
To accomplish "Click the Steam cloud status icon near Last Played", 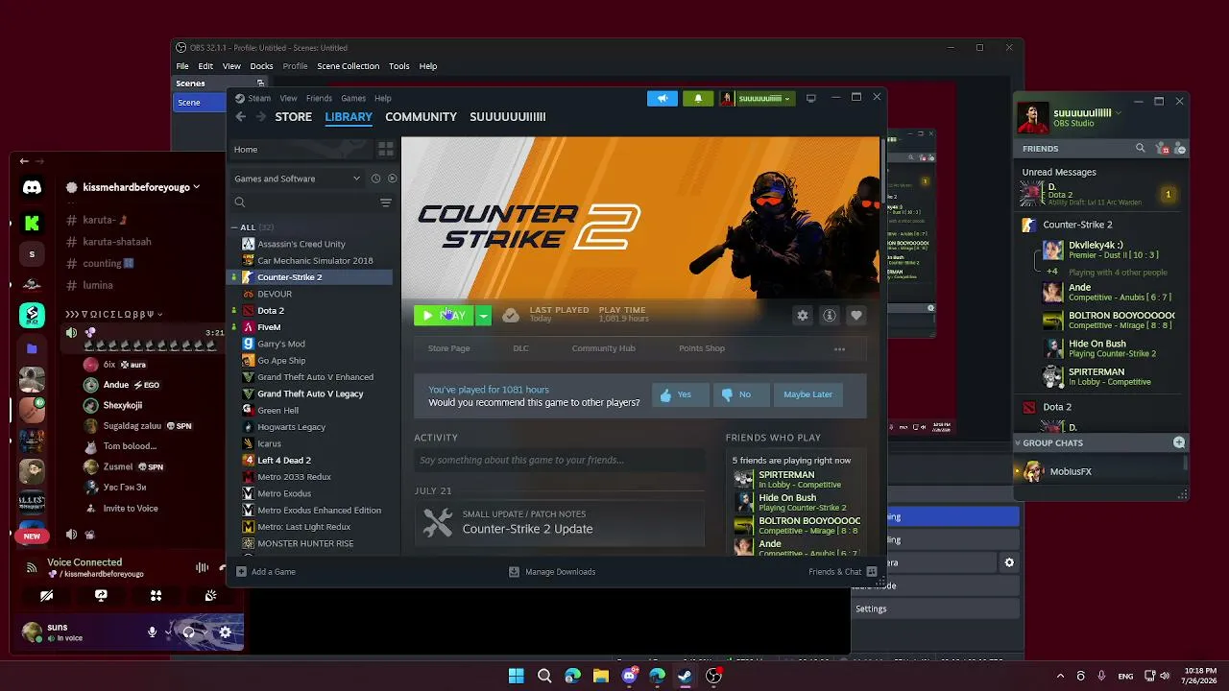I will pyautogui.click(x=511, y=316).
